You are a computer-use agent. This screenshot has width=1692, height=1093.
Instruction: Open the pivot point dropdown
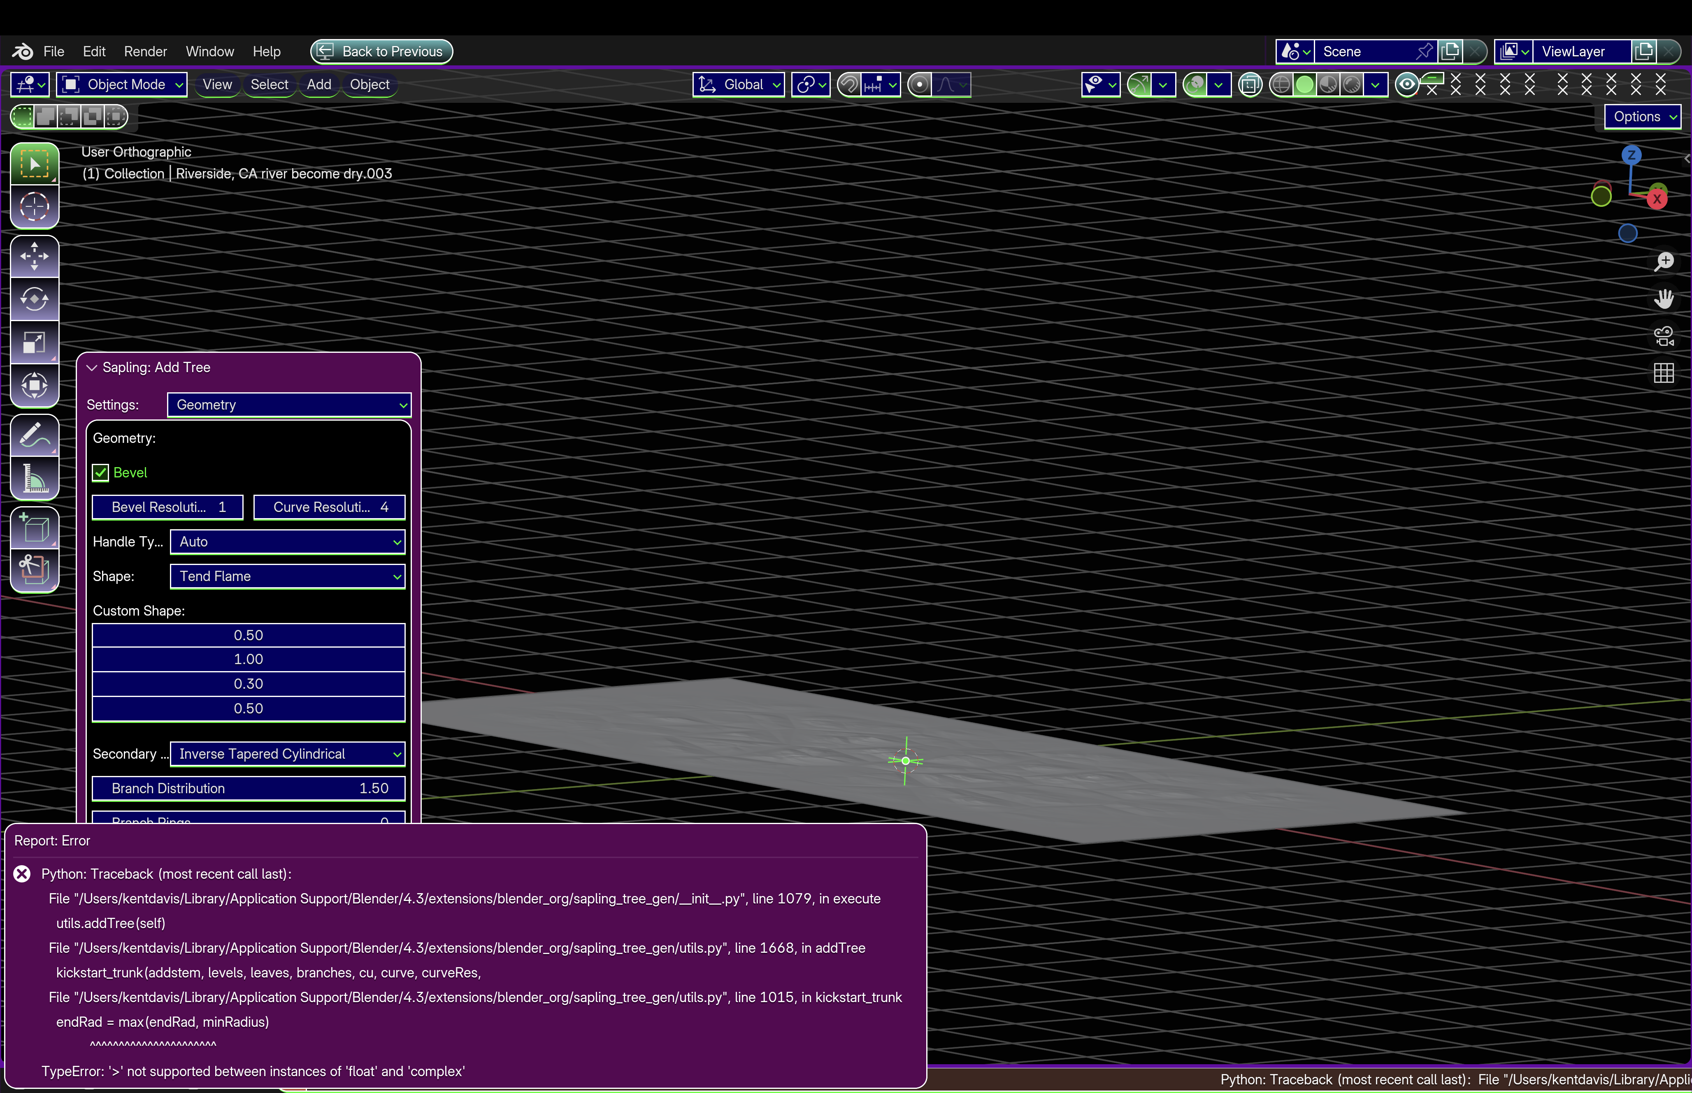[811, 84]
